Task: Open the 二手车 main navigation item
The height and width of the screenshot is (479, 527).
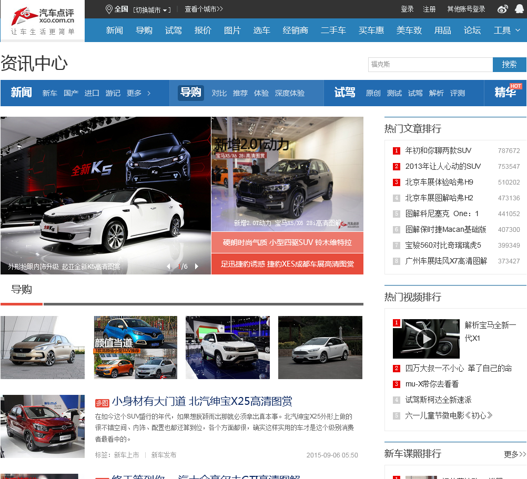Action: (333, 30)
